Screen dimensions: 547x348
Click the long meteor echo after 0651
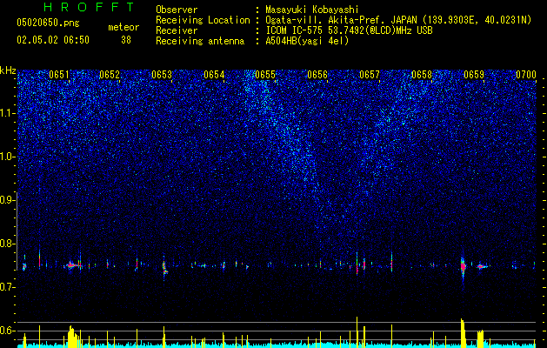72,265
